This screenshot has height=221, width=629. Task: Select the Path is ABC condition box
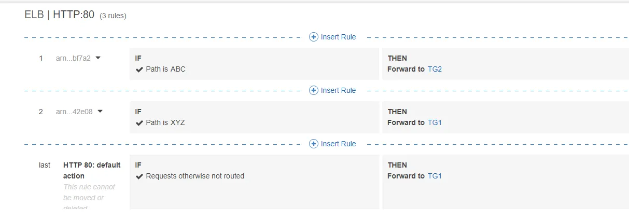click(254, 64)
